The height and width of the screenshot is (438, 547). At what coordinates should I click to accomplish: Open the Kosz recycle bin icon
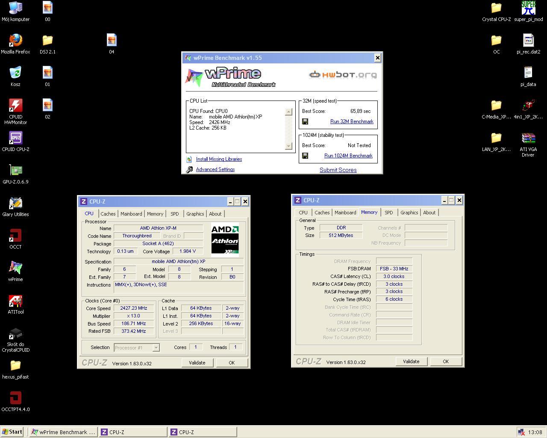coord(15,76)
